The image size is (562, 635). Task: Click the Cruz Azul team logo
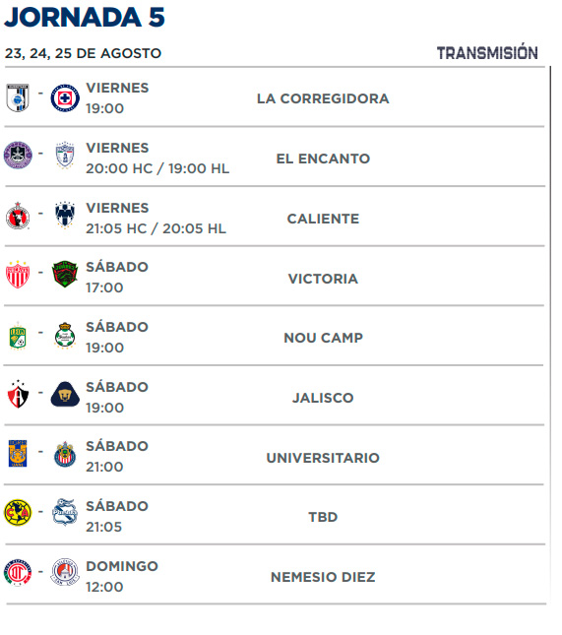click(x=65, y=97)
